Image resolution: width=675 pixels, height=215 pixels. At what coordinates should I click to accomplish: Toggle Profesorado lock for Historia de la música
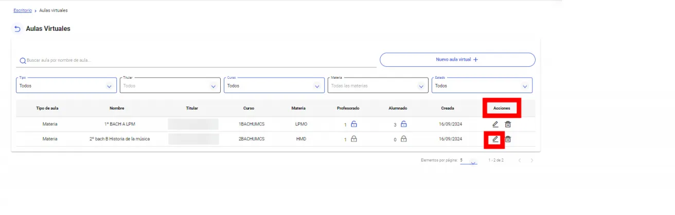pos(353,139)
